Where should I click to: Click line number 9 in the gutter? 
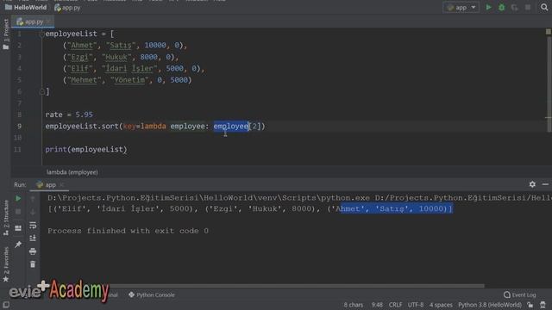[19, 127]
